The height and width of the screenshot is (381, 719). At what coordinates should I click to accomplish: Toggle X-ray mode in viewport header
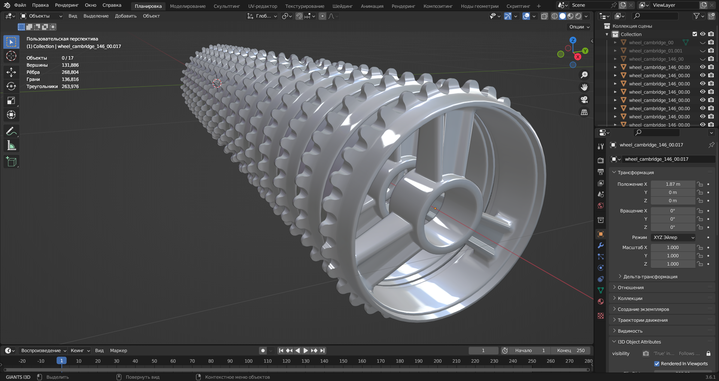(x=544, y=16)
